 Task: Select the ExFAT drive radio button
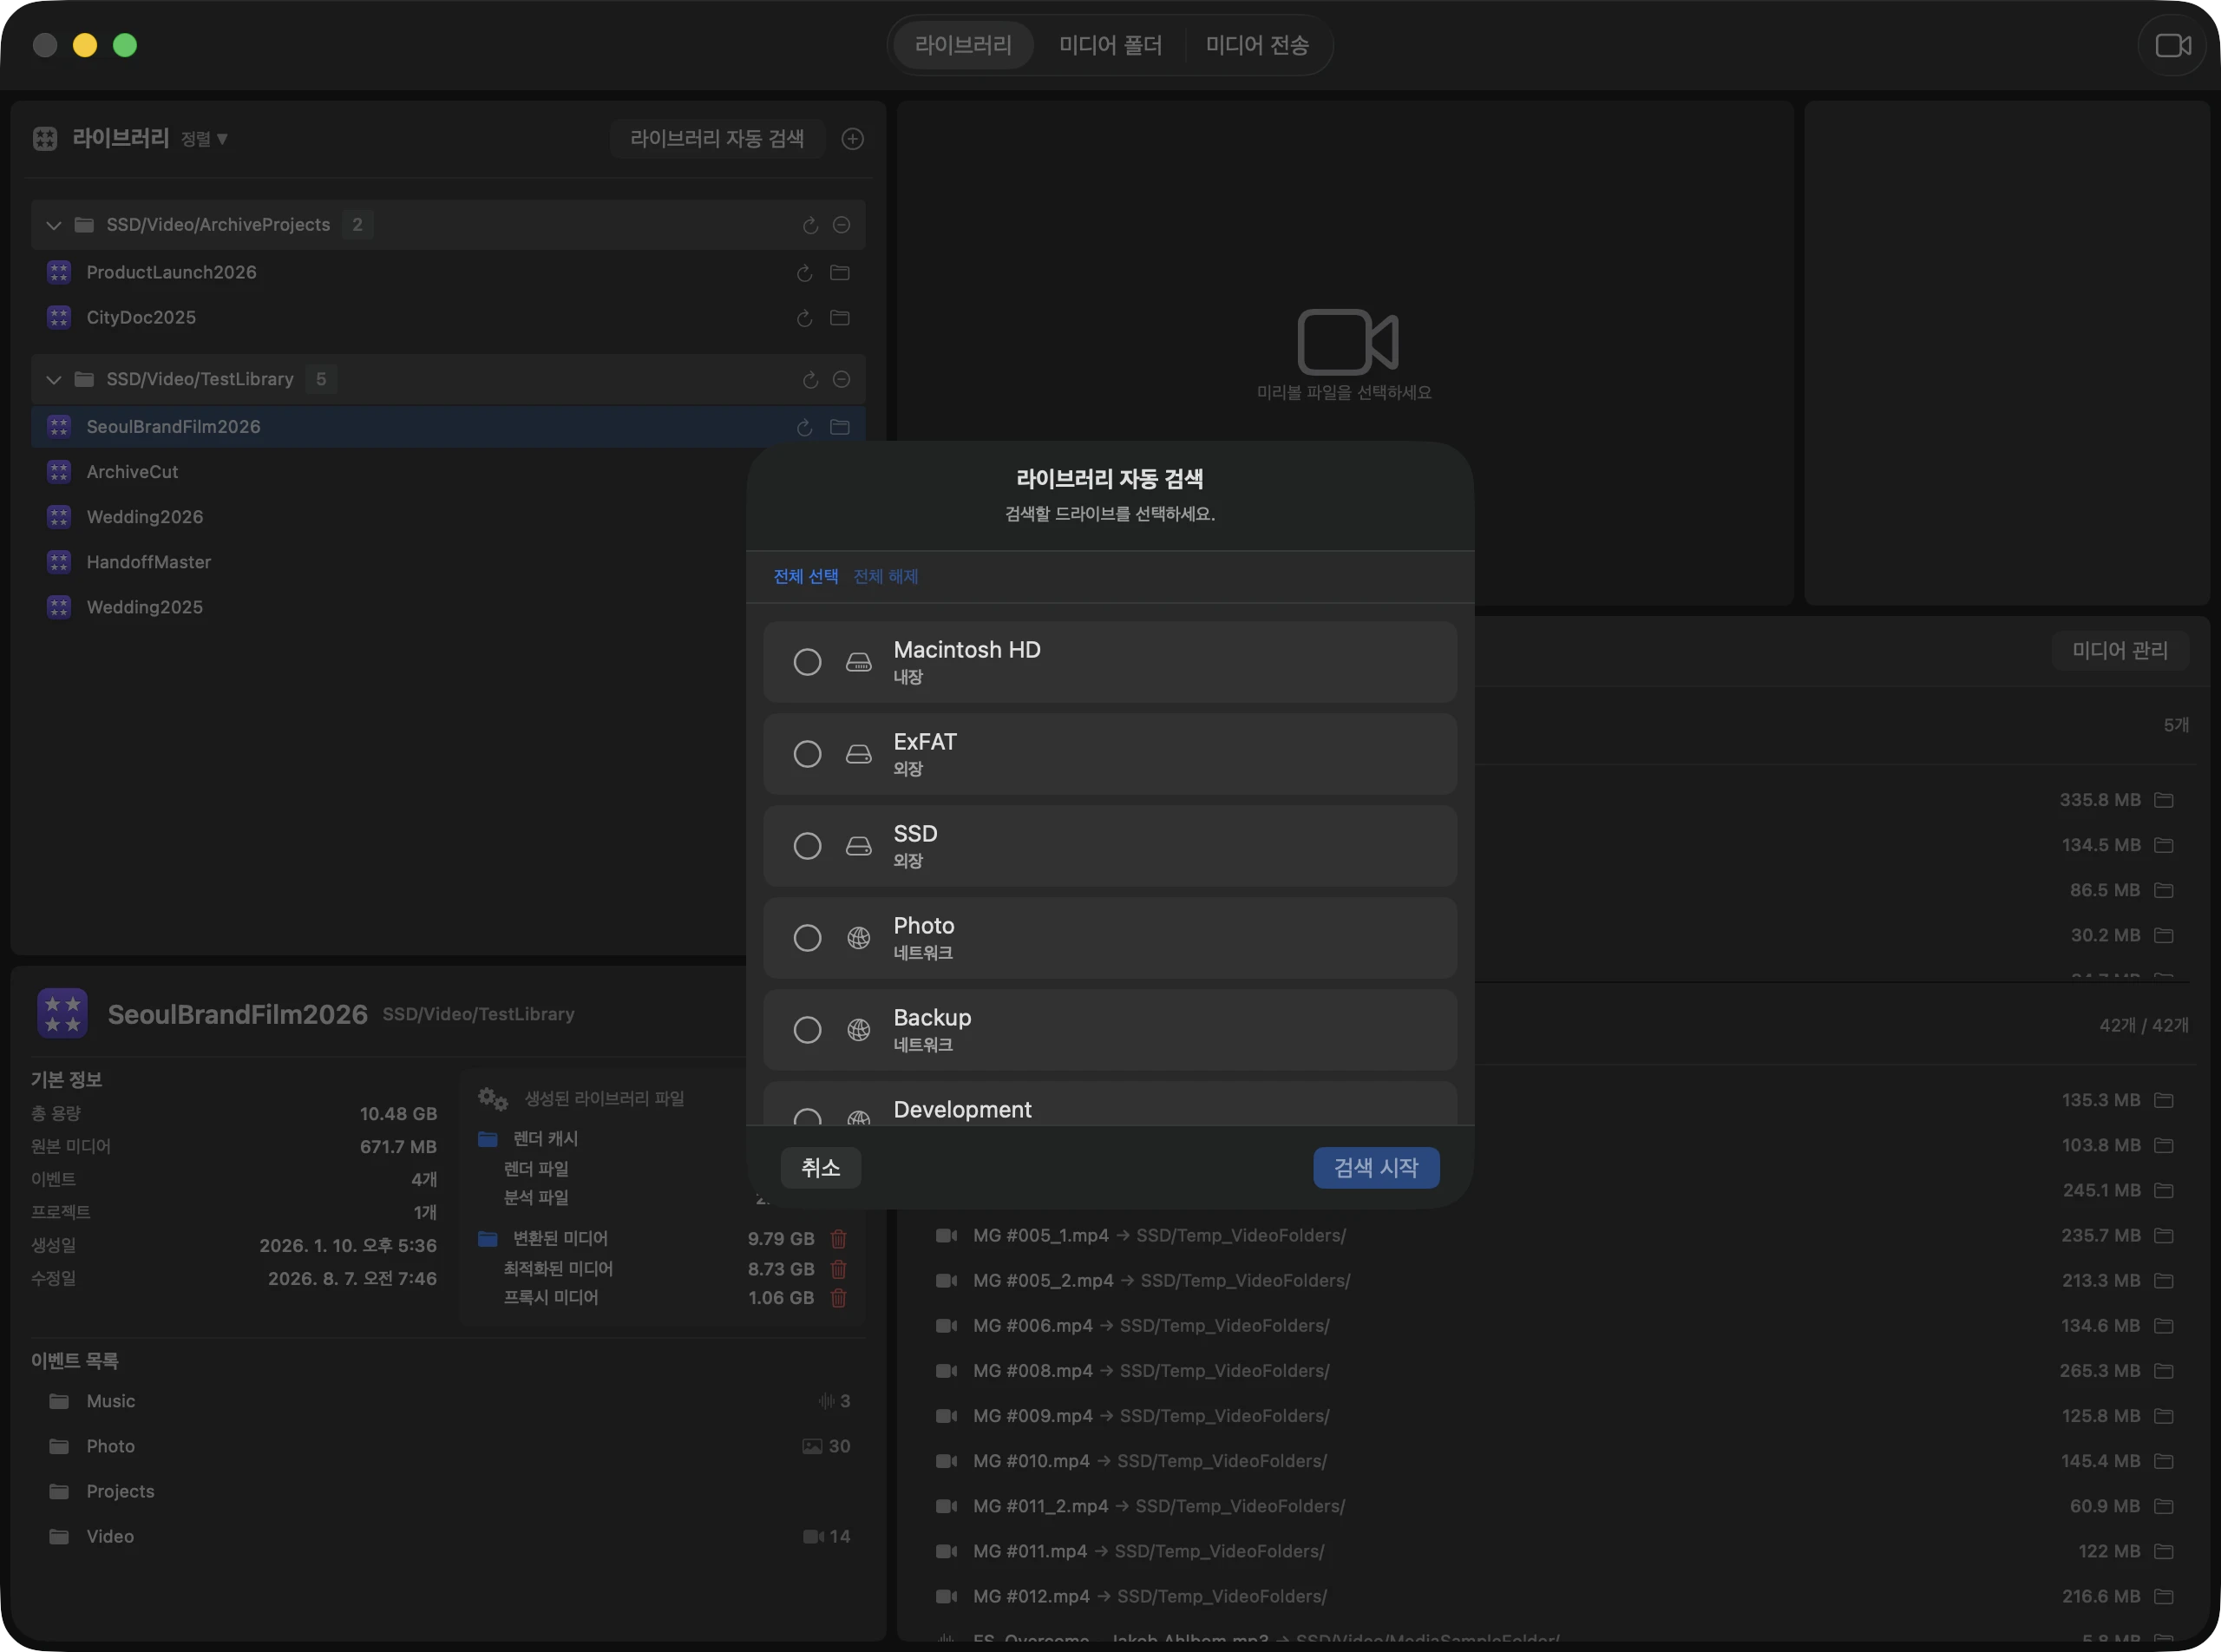coord(807,754)
